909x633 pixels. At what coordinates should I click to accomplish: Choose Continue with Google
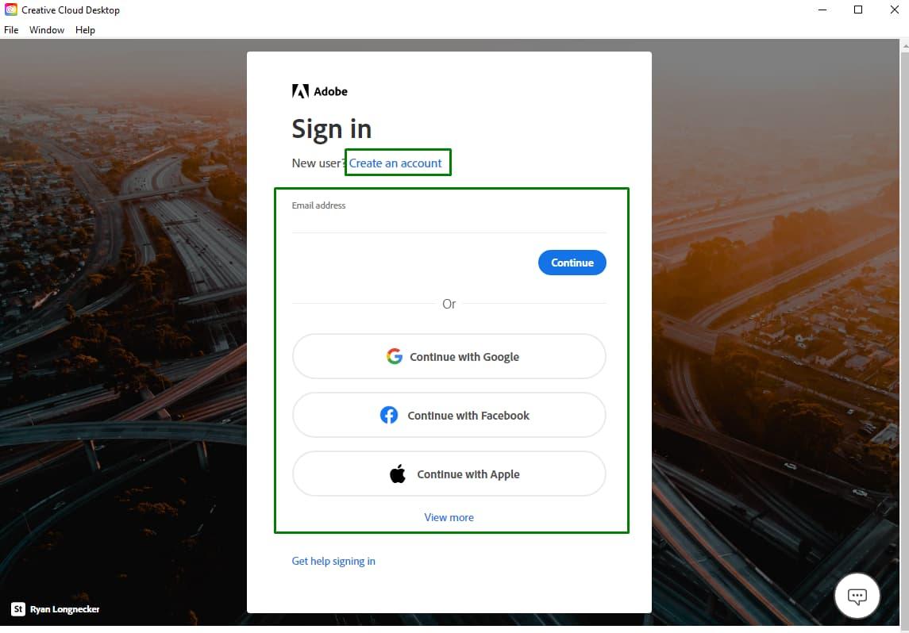[x=449, y=356]
